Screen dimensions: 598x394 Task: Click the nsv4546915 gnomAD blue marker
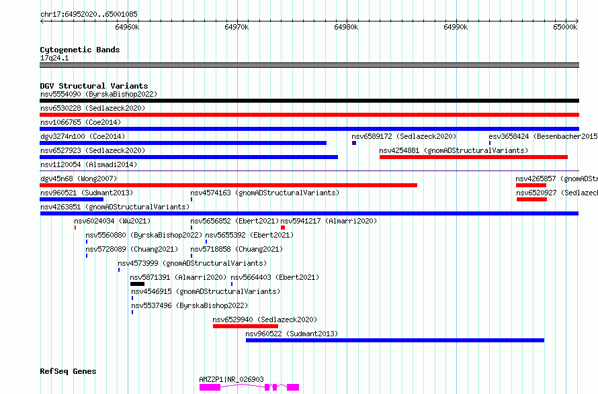(x=132, y=298)
